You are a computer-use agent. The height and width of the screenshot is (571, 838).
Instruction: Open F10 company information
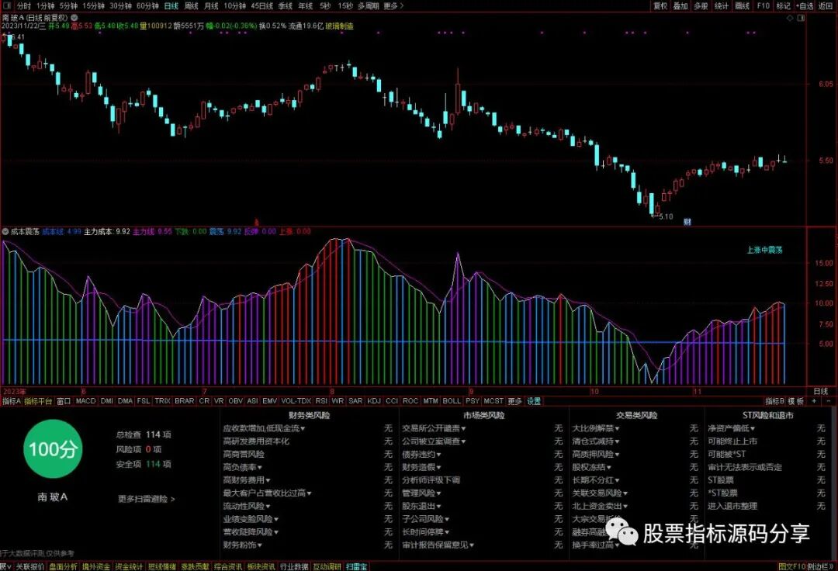tap(764, 6)
